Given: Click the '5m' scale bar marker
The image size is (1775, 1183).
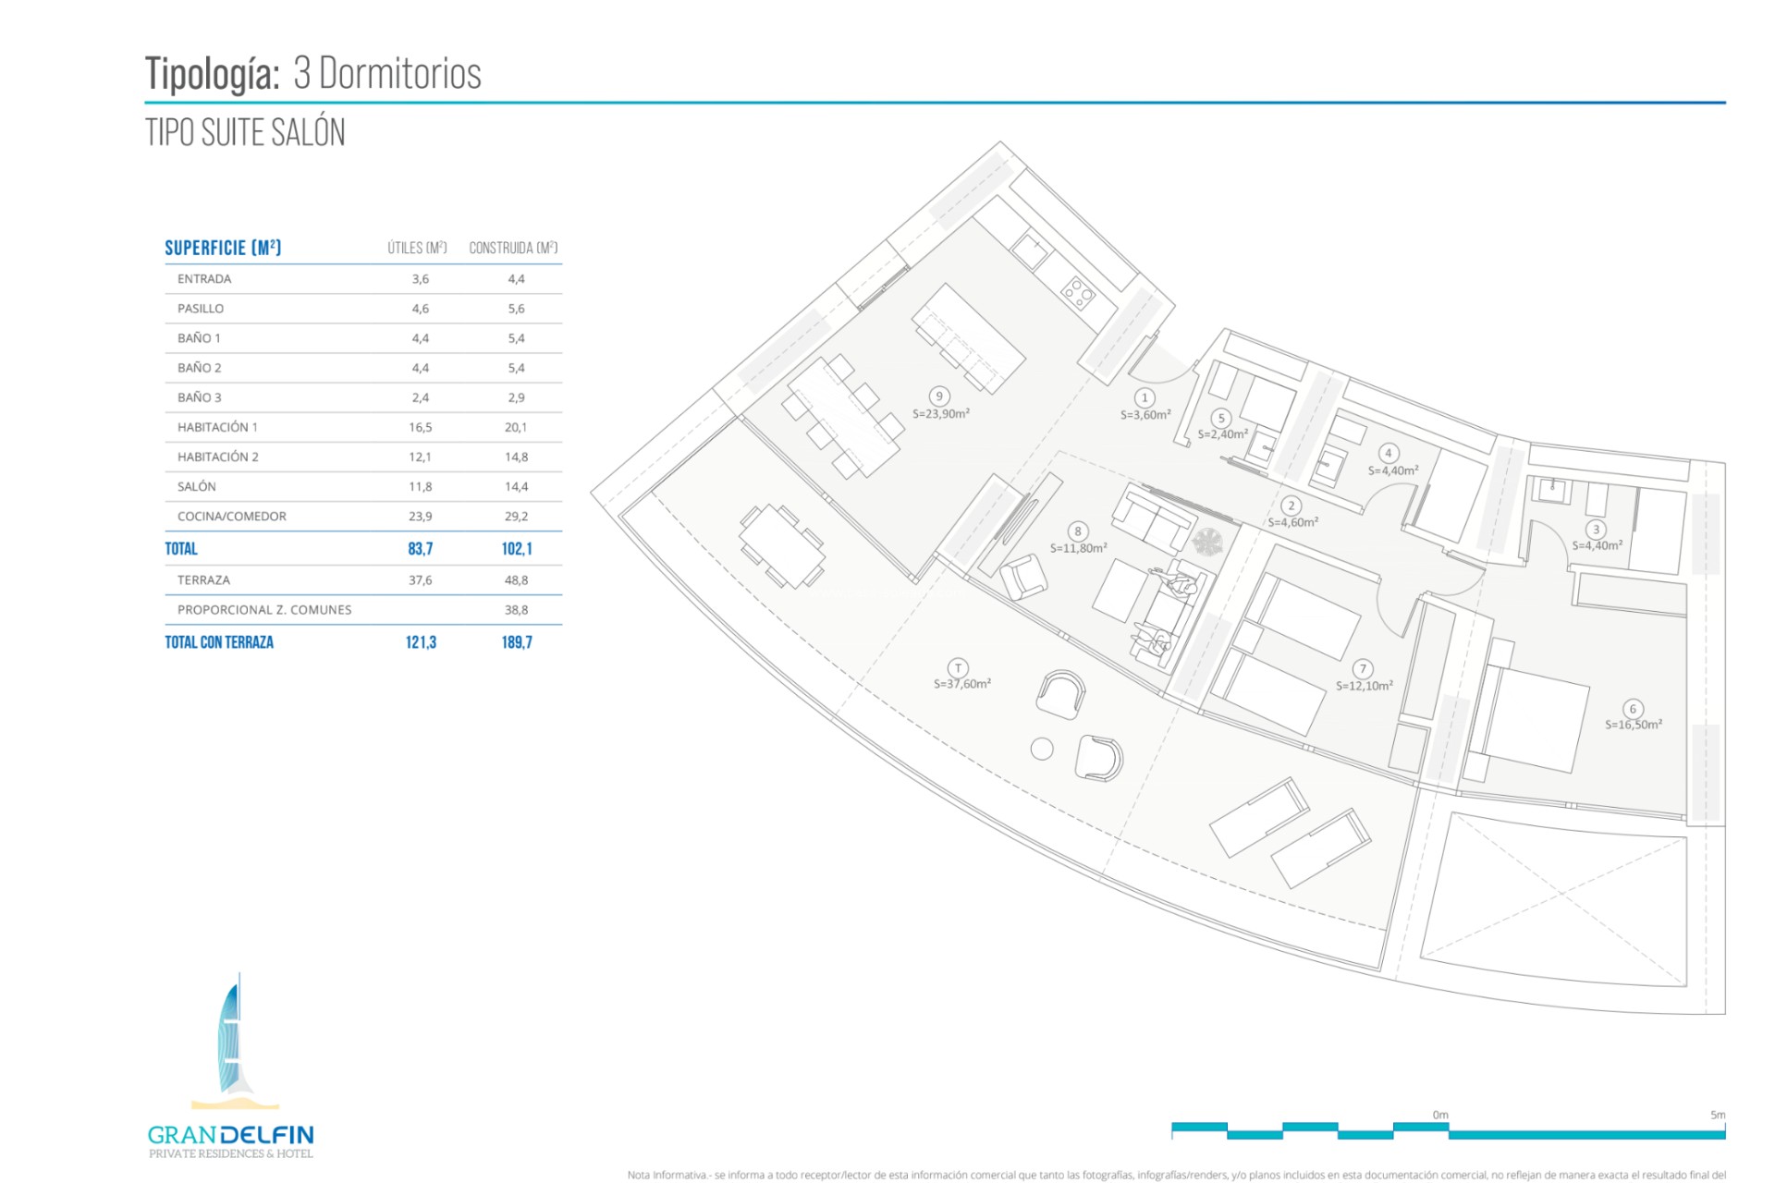Looking at the screenshot, I should pyautogui.click(x=1718, y=1115).
